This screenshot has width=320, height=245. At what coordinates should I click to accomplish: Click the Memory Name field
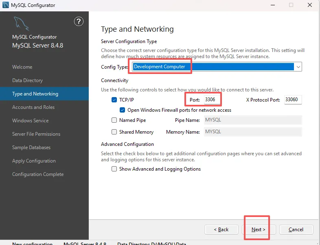point(253,132)
